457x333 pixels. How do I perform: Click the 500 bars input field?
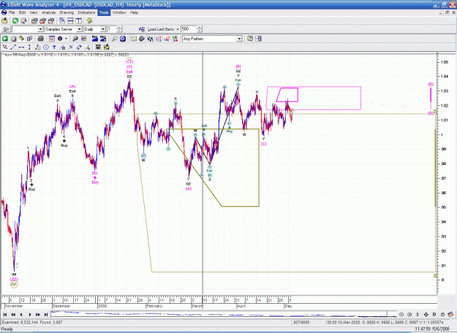click(x=189, y=29)
